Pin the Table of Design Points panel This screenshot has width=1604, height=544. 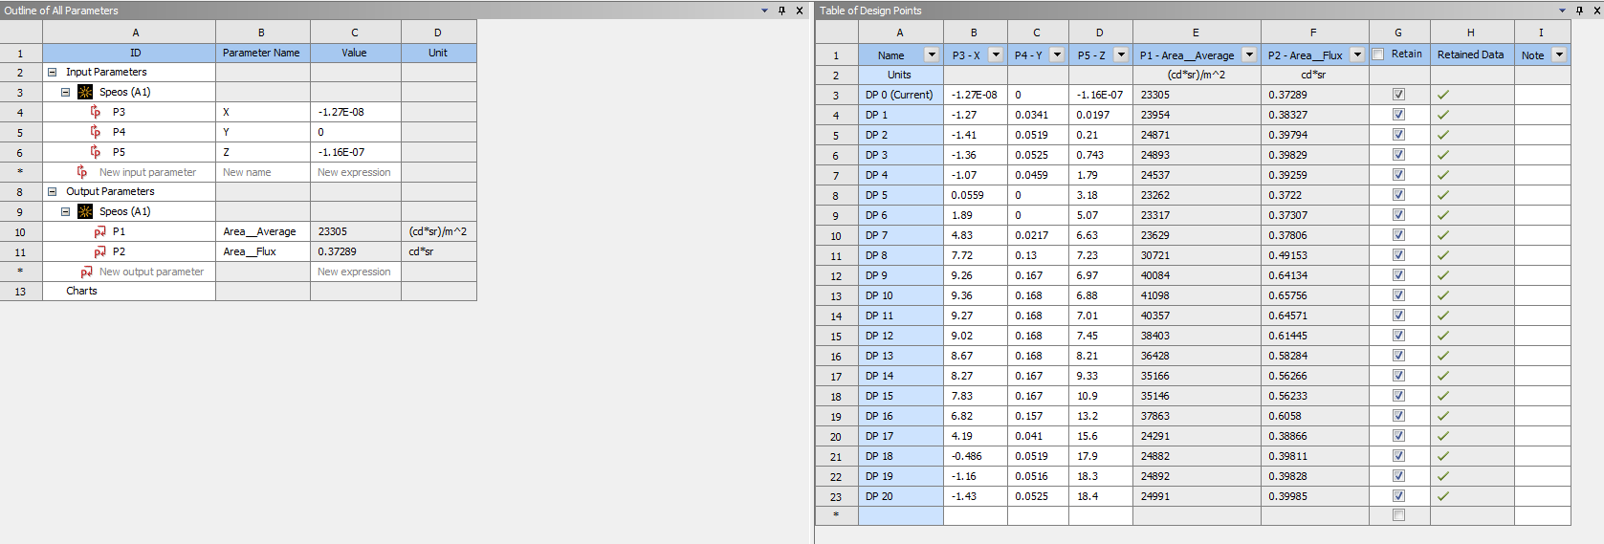[x=1579, y=11]
